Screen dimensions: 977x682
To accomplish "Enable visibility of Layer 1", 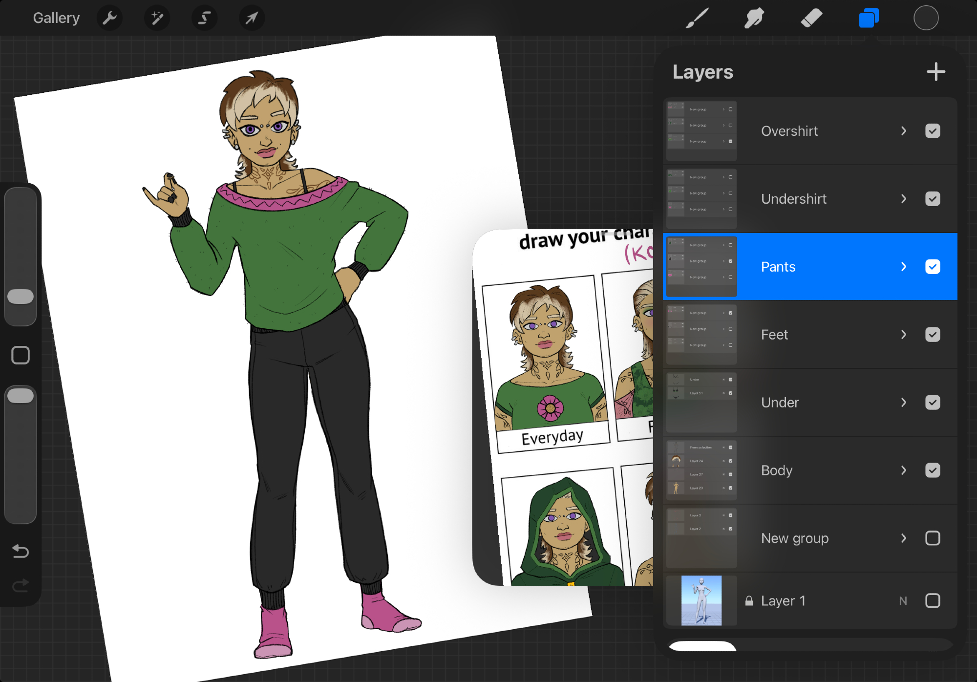I will point(932,600).
